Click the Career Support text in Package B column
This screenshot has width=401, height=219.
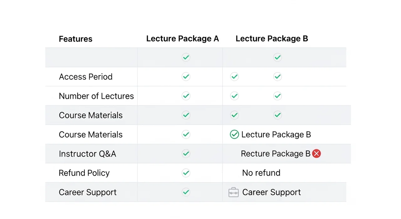[x=272, y=192]
